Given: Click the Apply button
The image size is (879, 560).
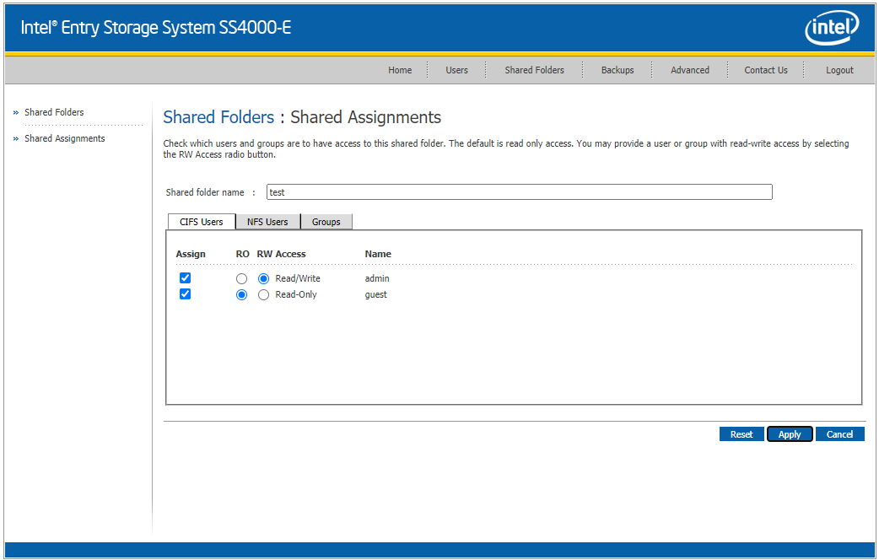Looking at the screenshot, I should 790,434.
